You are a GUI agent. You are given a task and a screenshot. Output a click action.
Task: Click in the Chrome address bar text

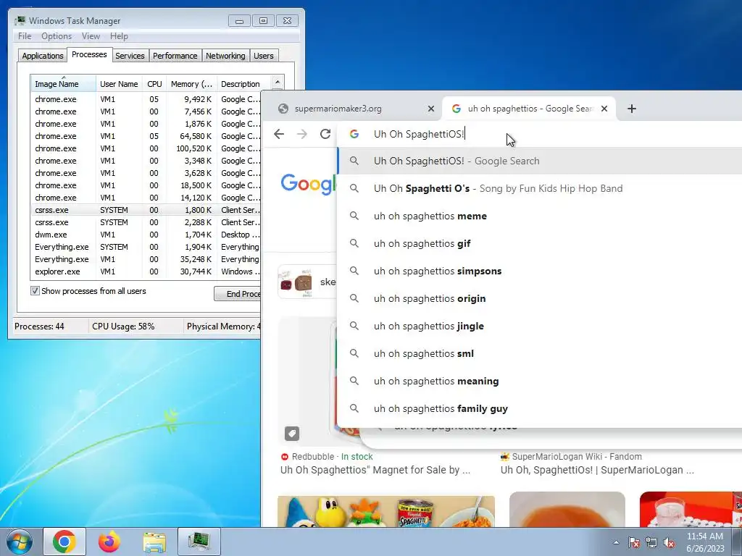pyautogui.click(x=420, y=134)
